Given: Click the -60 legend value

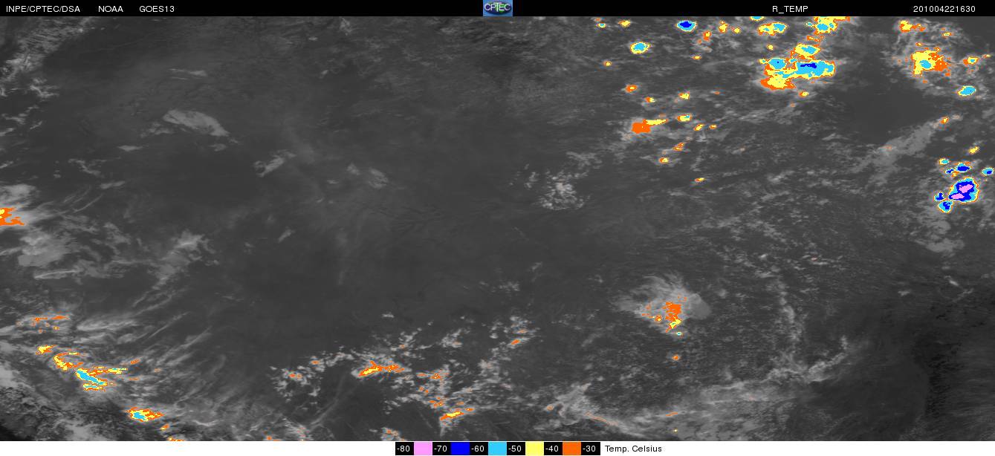Looking at the screenshot, I should pyautogui.click(x=479, y=449).
